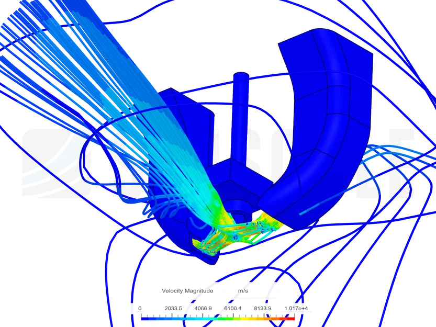The image size is (436, 327).
Task: Select the vertical cylindrical shaft in the model
Action: pos(240,120)
